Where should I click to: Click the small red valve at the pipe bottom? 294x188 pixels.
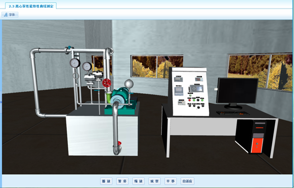click(119, 143)
